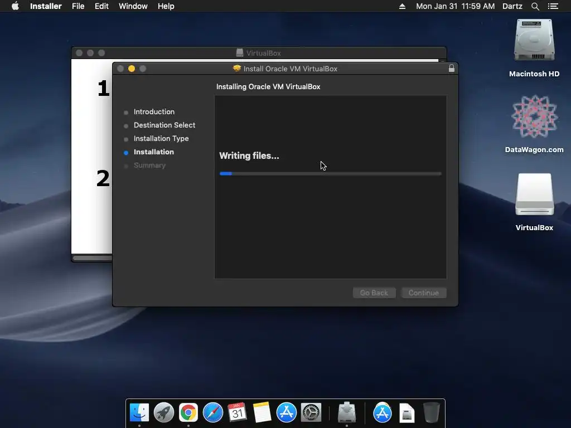Open Google Chrome from the Dock

pos(188,413)
